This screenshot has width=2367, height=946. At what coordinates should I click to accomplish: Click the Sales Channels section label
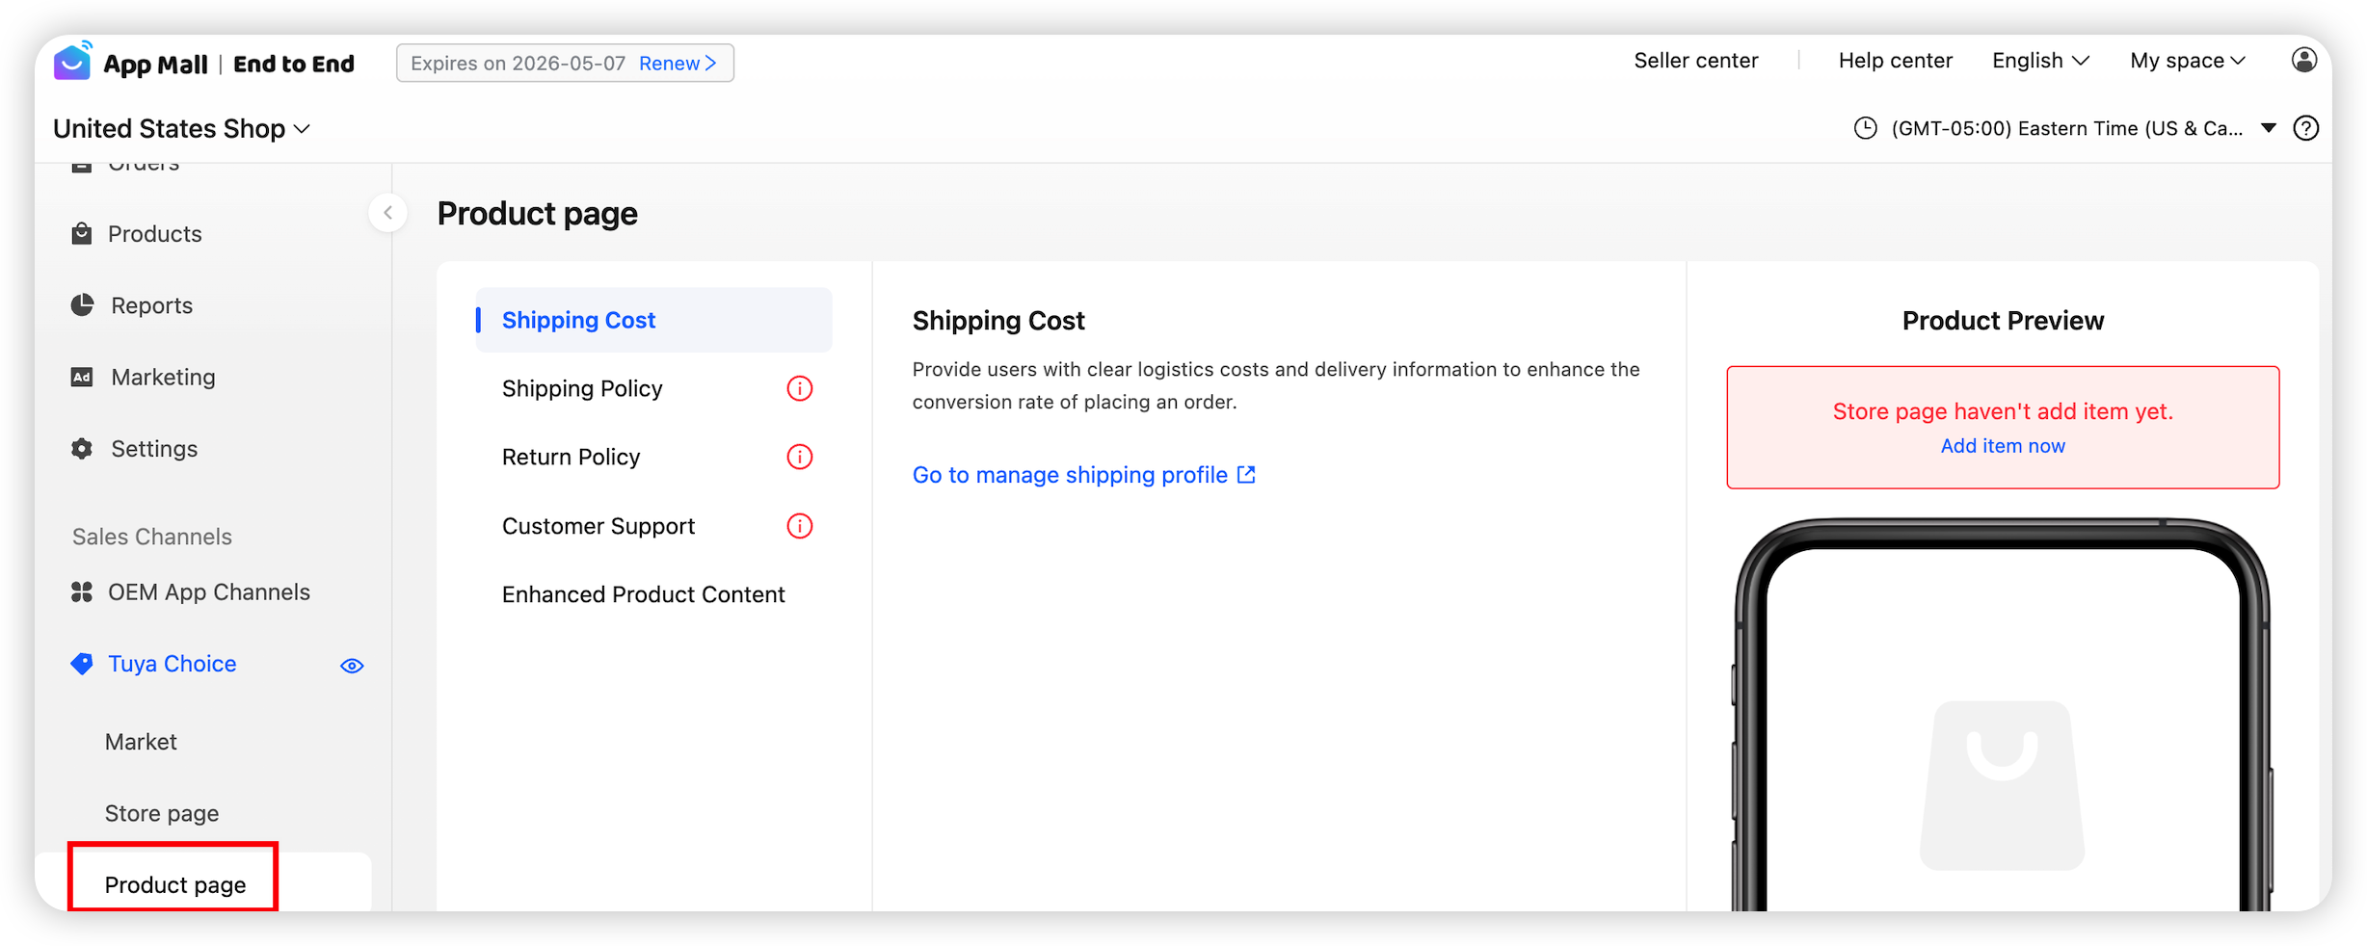click(152, 537)
